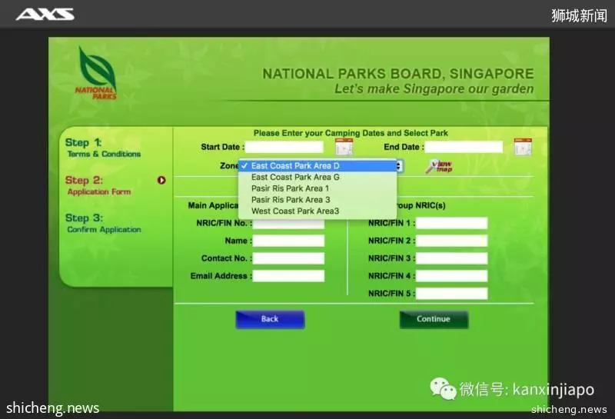Click the red arrow beside Step 2
615x419 pixels.
[161, 180]
